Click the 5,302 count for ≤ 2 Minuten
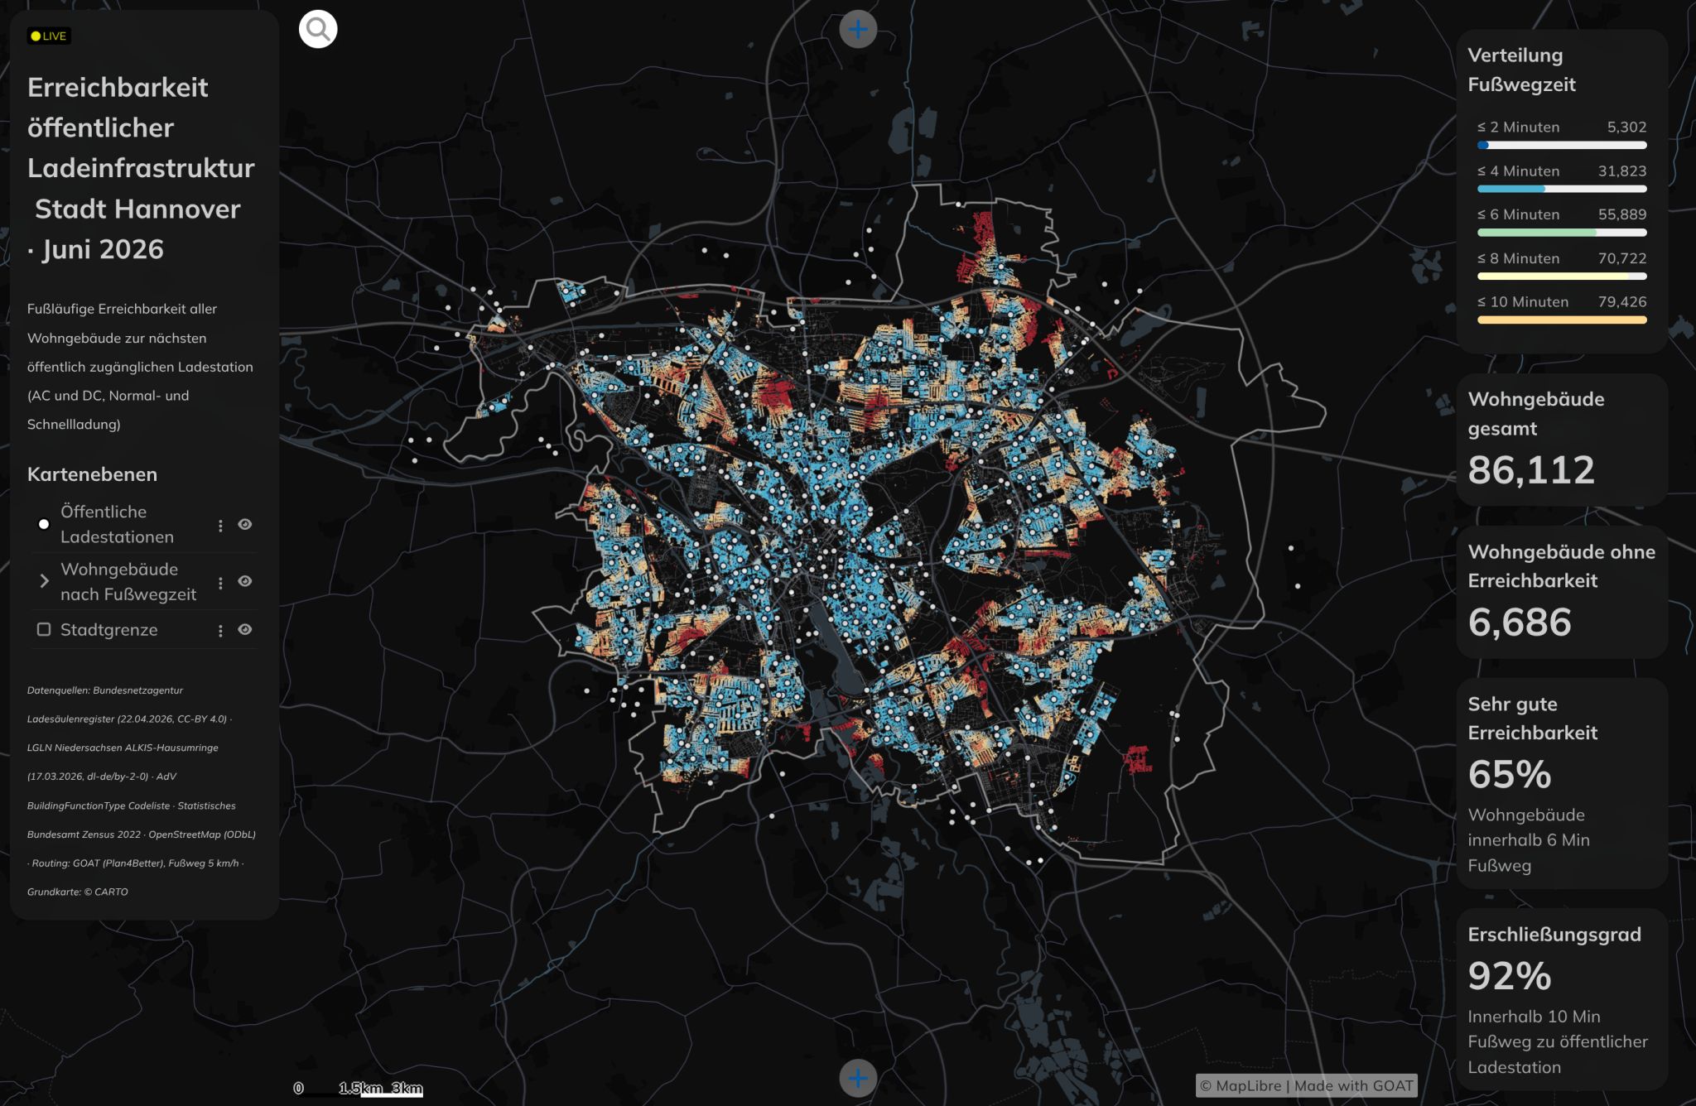The height and width of the screenshot is (1106, 1696). point(1626,127)
